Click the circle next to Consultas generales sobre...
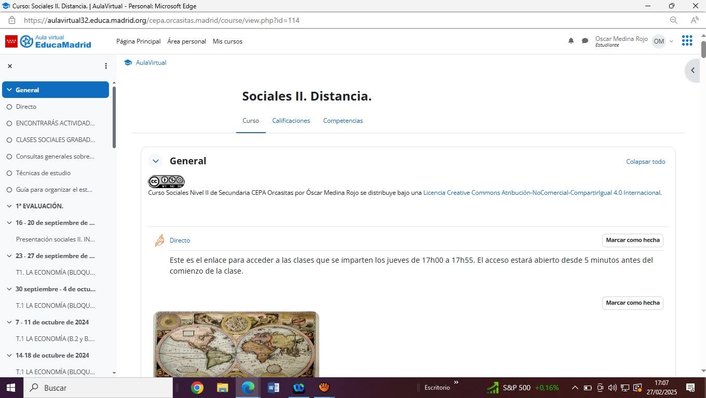706x398 pixels. click(9, 157)
